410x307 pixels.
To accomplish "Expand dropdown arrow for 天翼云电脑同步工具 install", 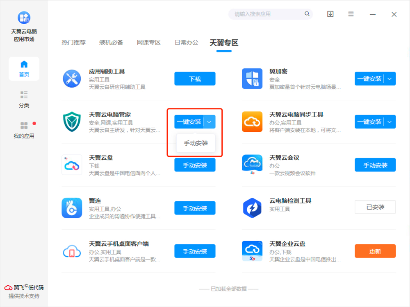I will pos(389,122).
